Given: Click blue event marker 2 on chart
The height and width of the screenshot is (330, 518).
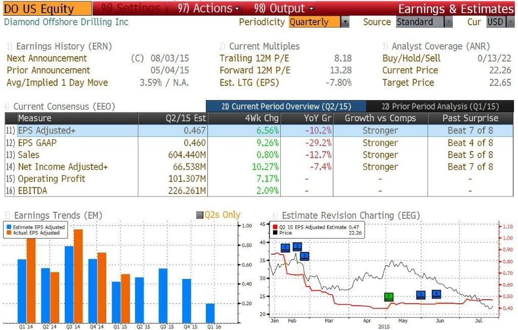Looking at the screenshot, I should pos(305,256).
